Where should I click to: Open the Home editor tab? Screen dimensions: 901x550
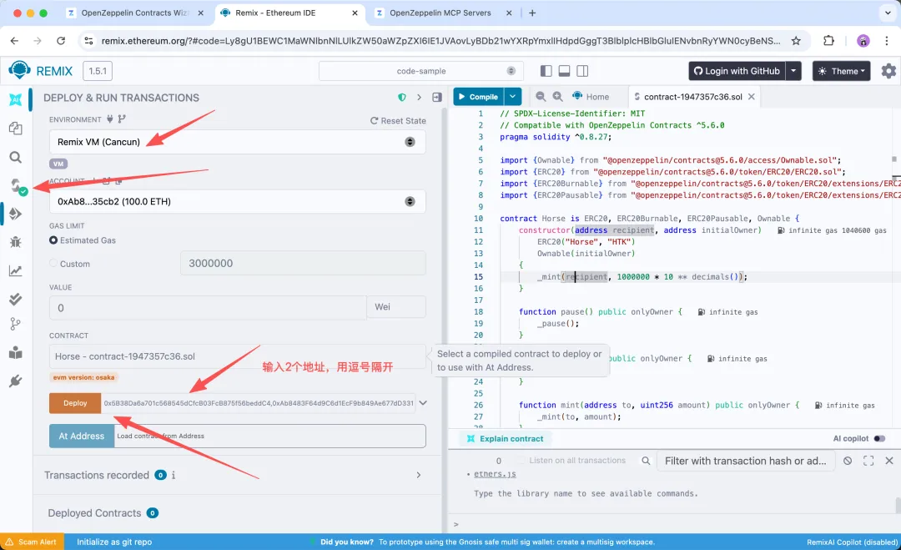point(591,97)
